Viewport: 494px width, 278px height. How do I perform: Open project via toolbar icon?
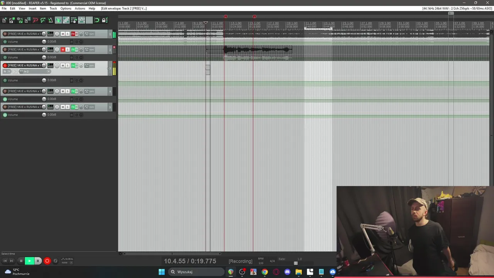12,20
